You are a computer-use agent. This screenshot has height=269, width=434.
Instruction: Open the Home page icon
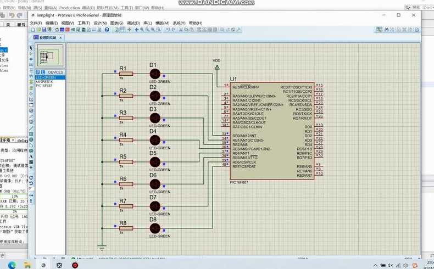(57, 30)
